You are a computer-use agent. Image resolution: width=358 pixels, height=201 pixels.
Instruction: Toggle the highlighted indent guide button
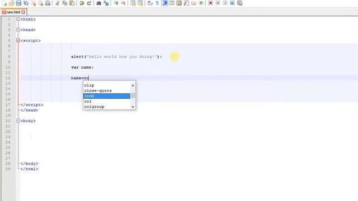click(164, 3)
